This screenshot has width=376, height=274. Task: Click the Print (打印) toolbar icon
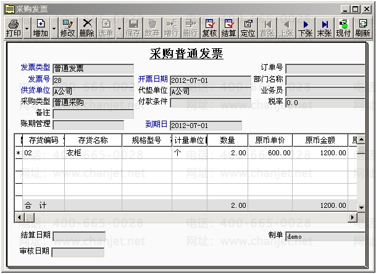point(12,27)
